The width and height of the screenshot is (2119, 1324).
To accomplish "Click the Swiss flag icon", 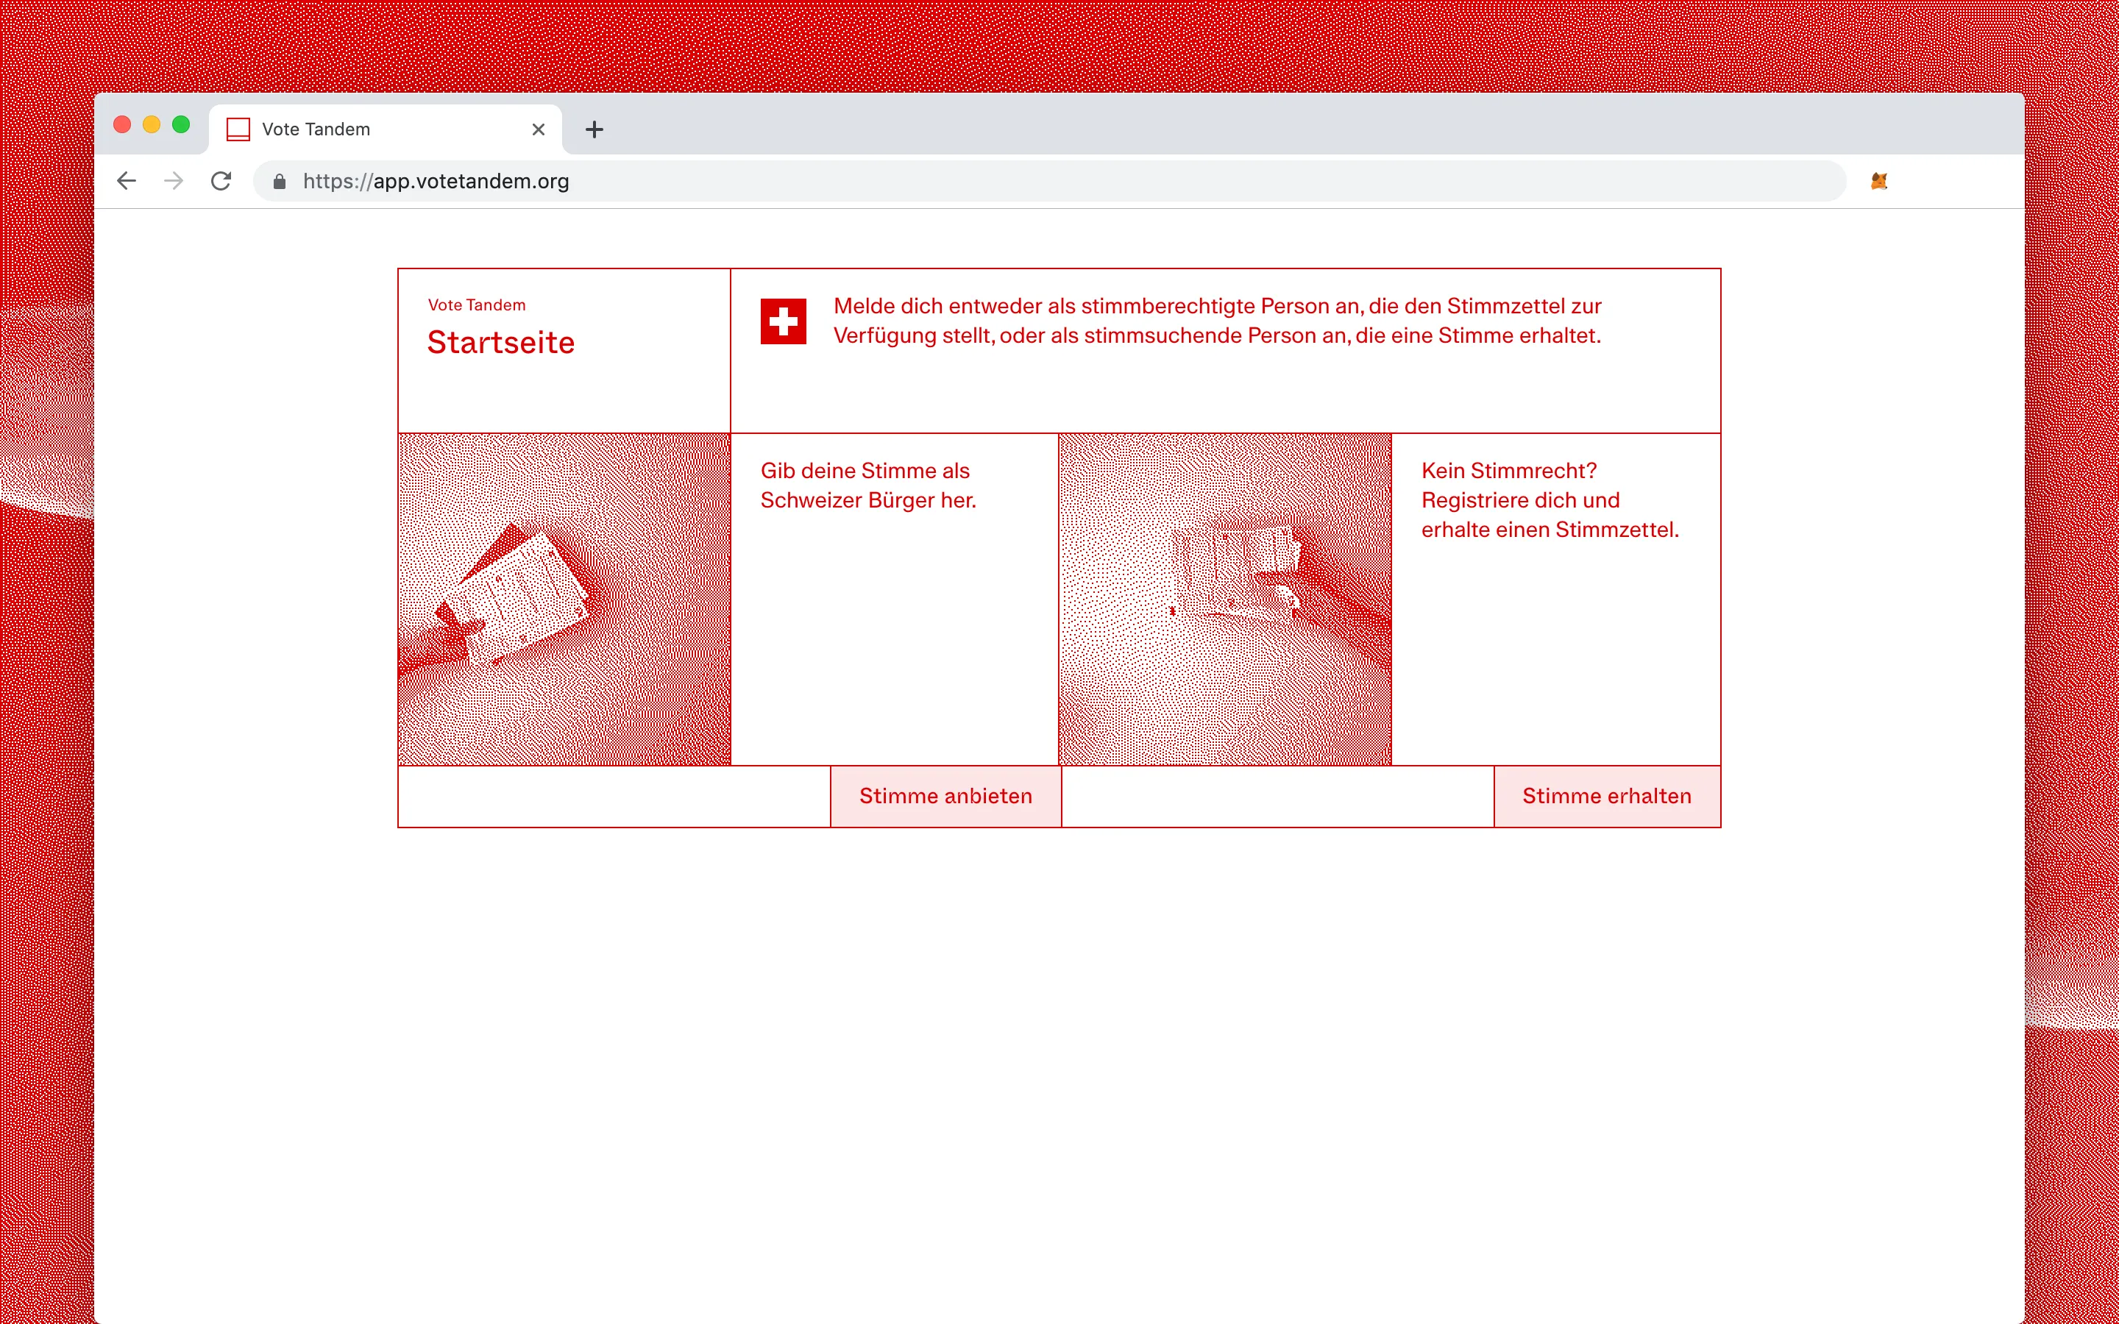I will [783, 321].
